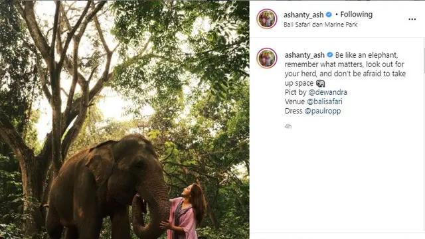Screen dimensions: 425x239
Task: Click the elephant emoji in the caption
Action: (320, 83)
